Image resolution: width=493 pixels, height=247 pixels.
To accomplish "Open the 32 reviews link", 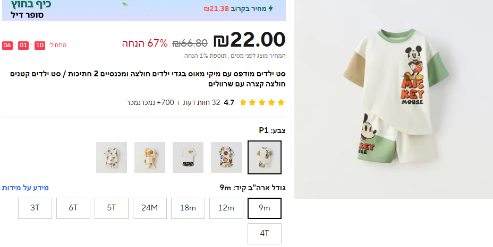I will point(201,102).
